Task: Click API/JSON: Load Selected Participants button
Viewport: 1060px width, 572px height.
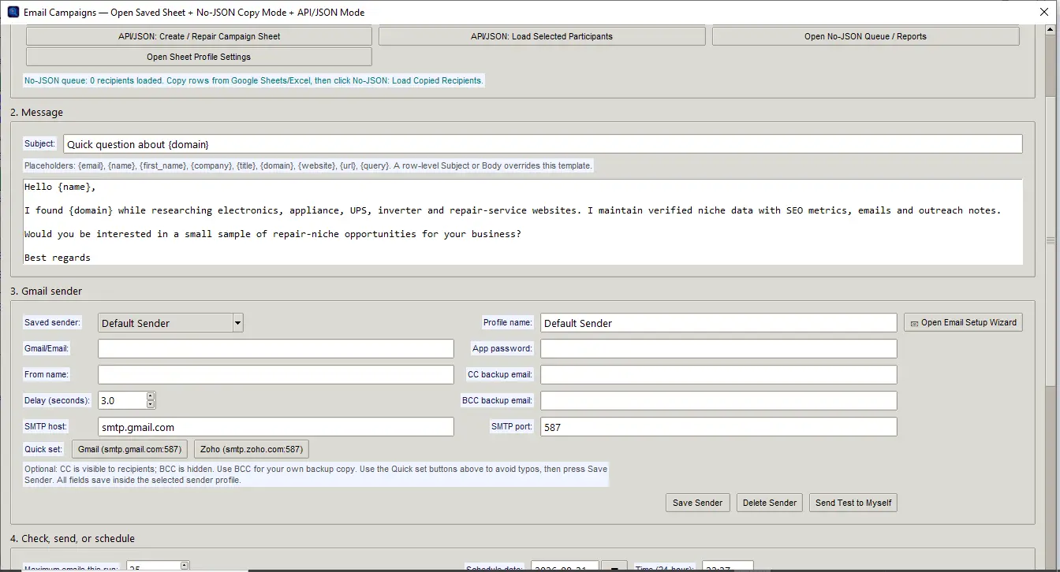Action: [542, 36]
